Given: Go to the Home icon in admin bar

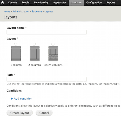Looking at the screenshot, I should [x=3, y=2].
